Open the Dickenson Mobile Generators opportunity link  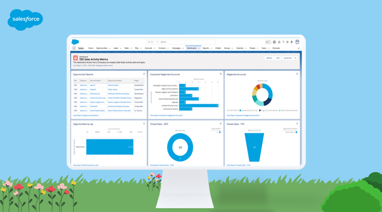pos(118,93)
